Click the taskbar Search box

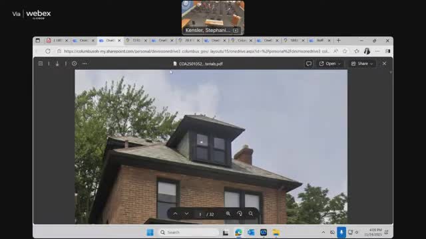point(189,232)
